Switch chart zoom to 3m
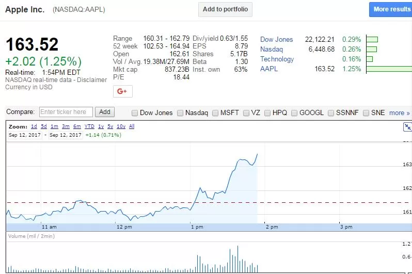Image resolution: width=412 pixels, height=274 pixels. click(x=66, y=126)
